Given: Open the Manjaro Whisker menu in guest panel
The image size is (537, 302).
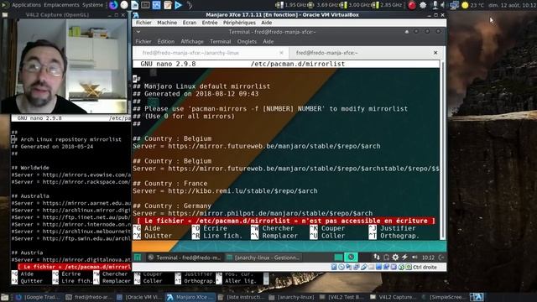Looking at the screenshot, I should (x=138, y=258).
